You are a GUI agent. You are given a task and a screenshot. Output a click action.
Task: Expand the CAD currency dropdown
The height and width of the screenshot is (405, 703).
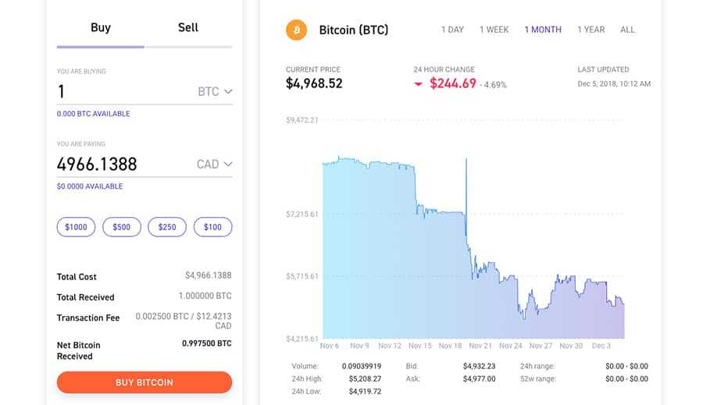click(215, 164)
